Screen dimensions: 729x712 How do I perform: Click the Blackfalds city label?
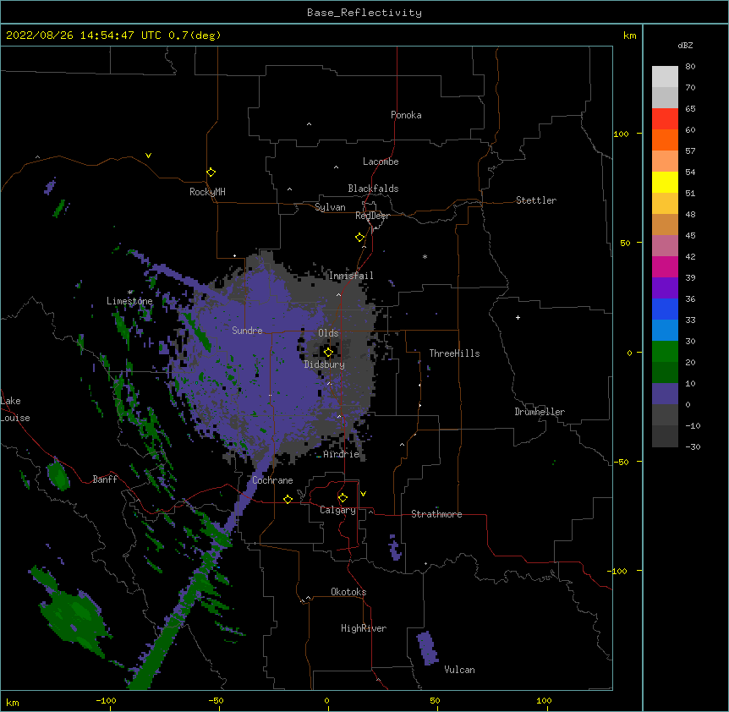[x=373, y=189]
